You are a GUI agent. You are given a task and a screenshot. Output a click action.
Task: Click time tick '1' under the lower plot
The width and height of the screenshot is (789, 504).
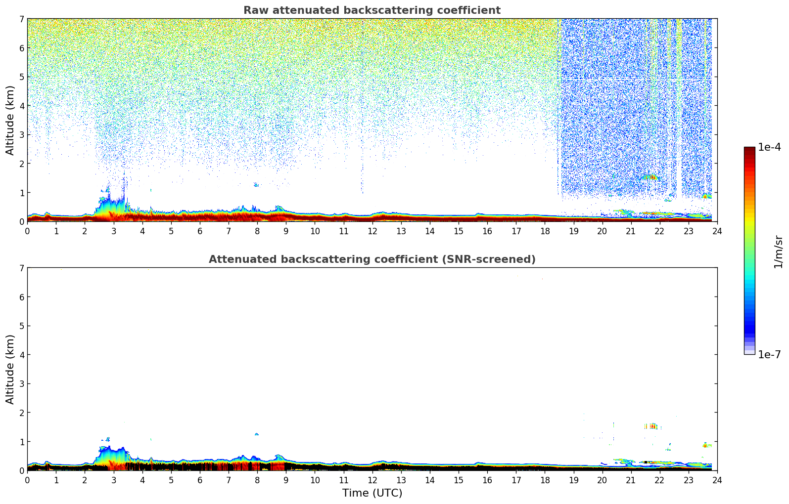point(56,480)
